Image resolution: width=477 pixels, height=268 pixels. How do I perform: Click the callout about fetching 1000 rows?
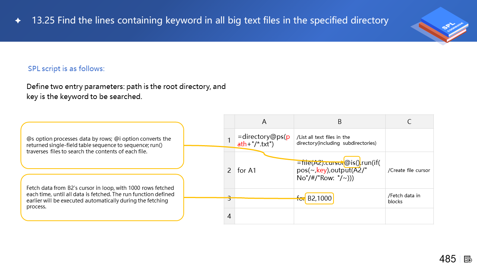[x=102, y=197]
